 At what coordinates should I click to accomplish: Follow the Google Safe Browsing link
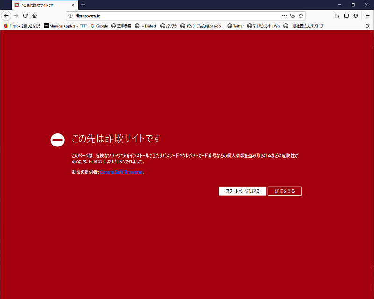pos(121,172)
